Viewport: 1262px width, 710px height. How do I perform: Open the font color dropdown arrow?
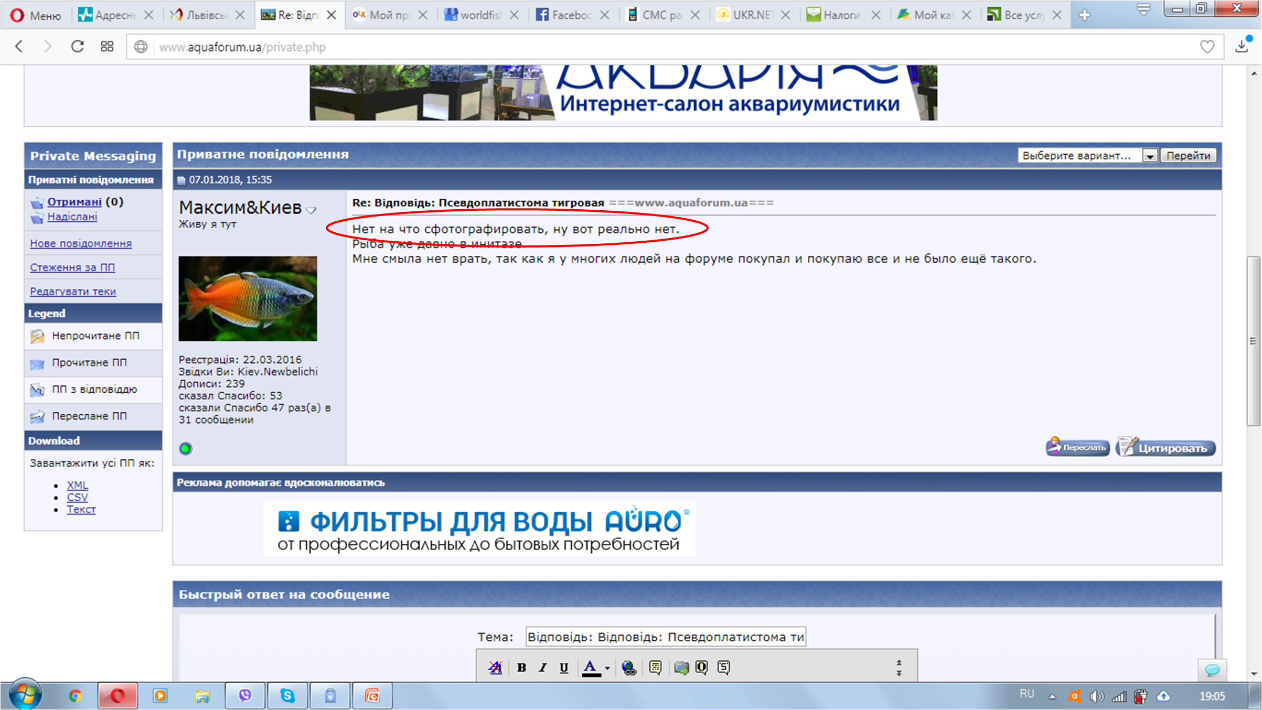pyautogui.click(x=607, y=668)
